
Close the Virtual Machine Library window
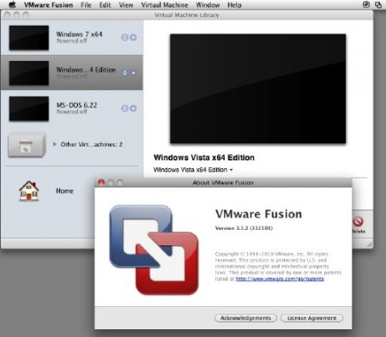tap(8, 15)
